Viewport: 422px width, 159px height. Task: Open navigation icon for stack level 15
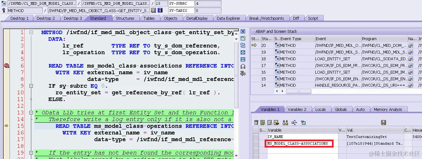coord(411,79)
